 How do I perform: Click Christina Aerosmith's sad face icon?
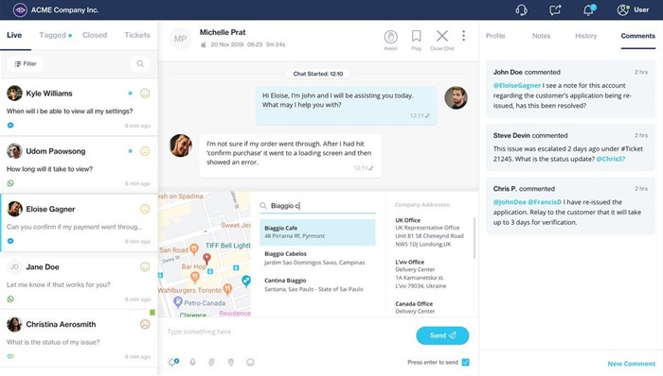click(x=145, y=324)
